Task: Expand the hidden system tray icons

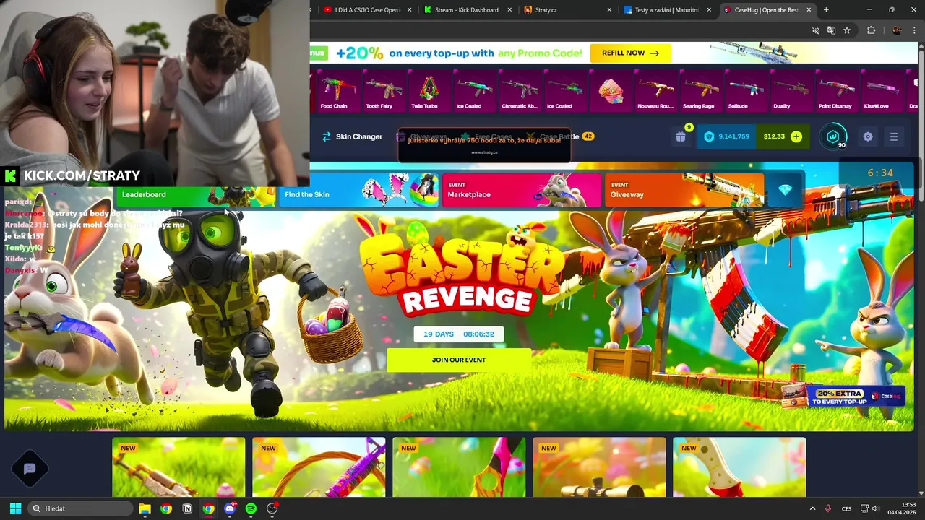Action: point(812,508)
